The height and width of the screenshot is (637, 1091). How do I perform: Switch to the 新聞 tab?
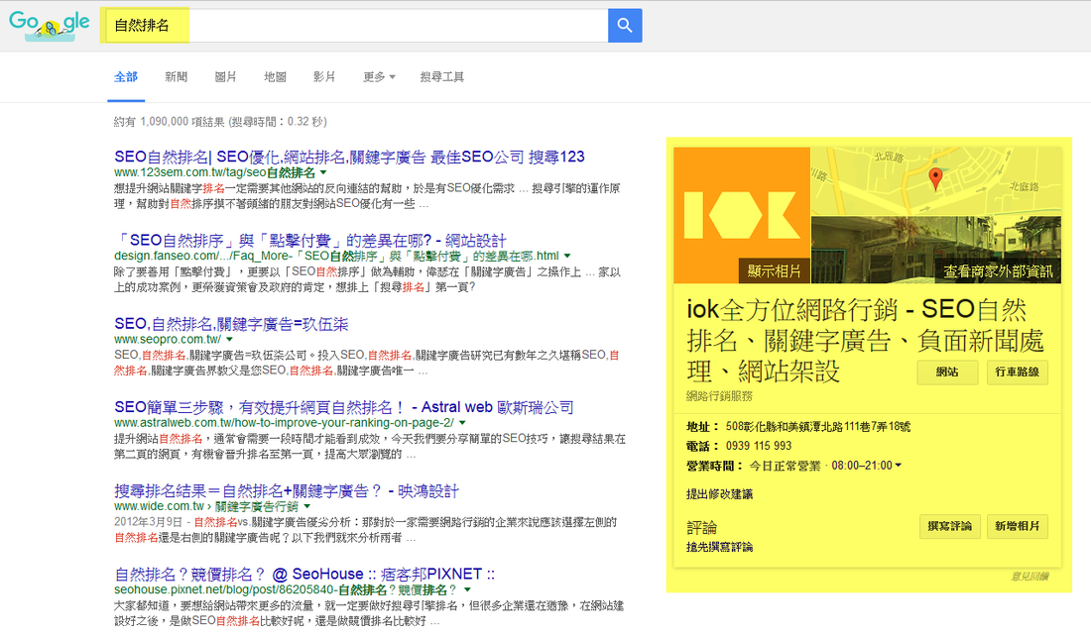176,77
